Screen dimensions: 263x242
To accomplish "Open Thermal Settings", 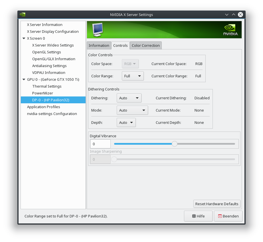I will point(53,86).
